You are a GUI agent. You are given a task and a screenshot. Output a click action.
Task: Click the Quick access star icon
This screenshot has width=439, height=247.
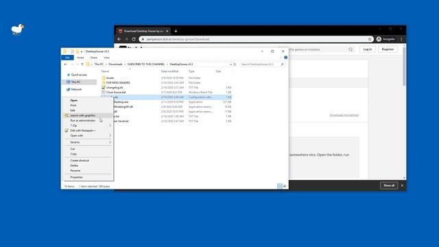click(x=68, y=75)
